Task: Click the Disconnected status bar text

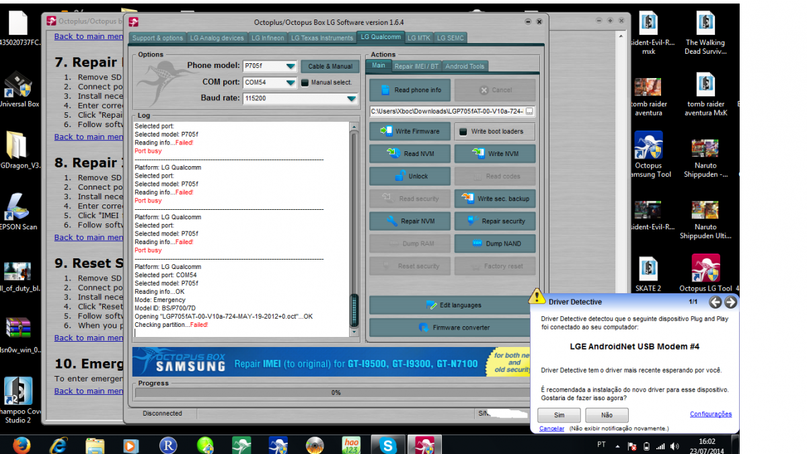Action: tap(162, 413)
